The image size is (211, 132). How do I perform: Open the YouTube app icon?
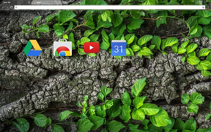coord(91,48)
